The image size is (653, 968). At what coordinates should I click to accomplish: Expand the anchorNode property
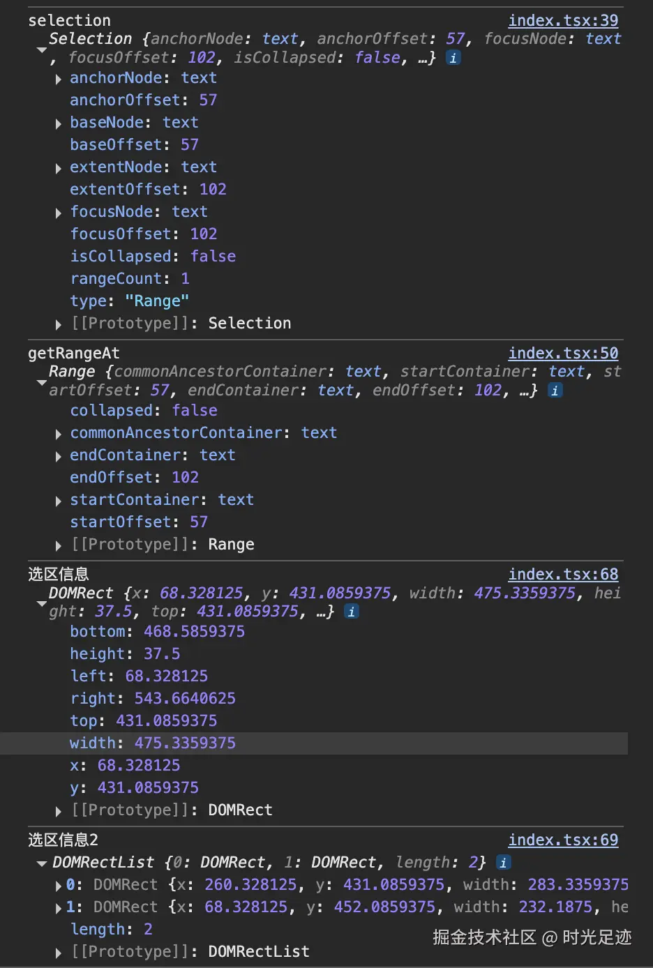[x=59, y=79]
